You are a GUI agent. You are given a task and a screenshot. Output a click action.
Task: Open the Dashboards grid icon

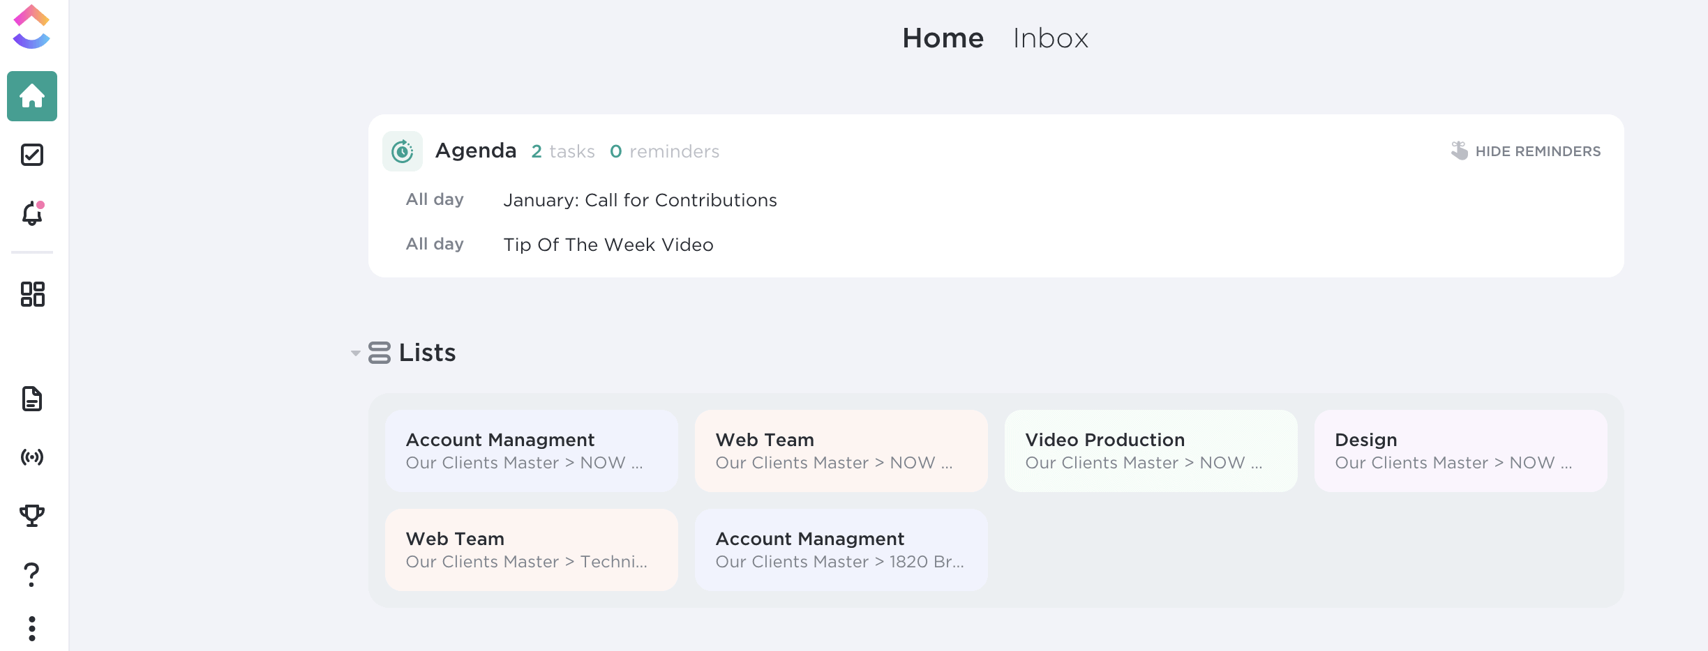pos(32,294)
